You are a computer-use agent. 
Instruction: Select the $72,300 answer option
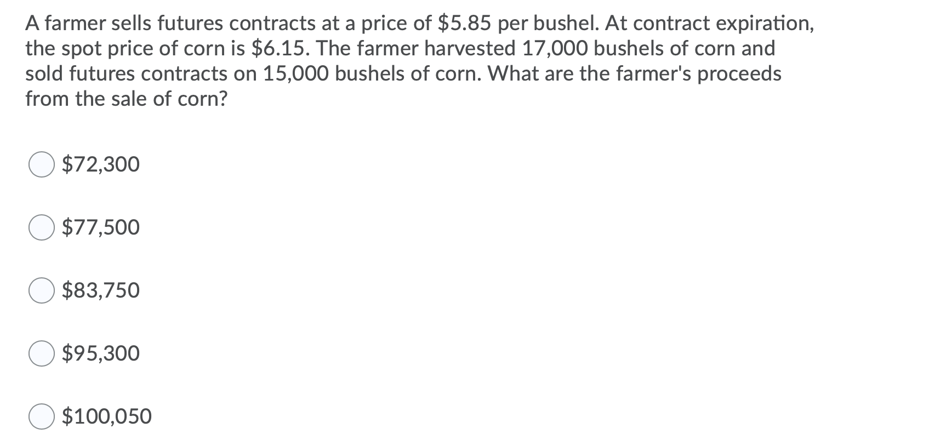coord(42,163)
